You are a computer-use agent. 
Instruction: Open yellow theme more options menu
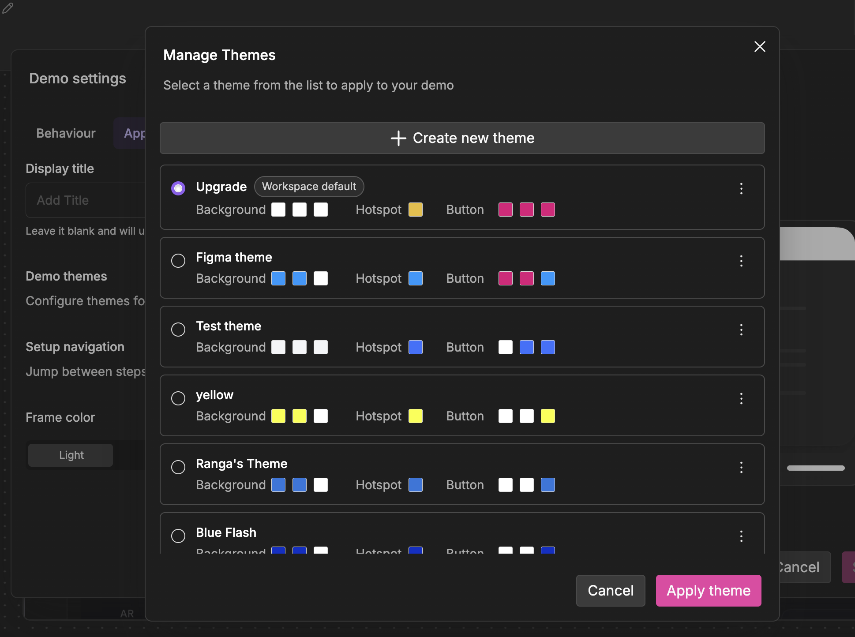click(x=741, y=399)
